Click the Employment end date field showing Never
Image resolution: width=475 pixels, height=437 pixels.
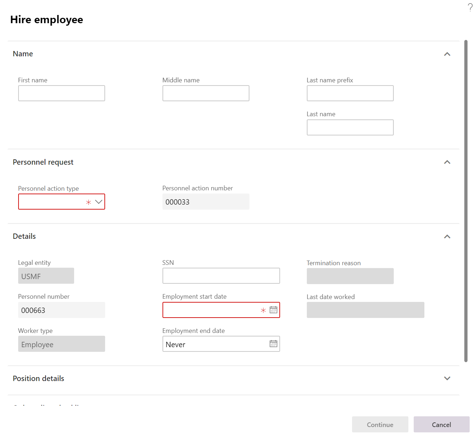click(214, 344)
